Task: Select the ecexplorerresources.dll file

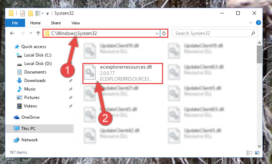Action: (x=123, y=74)
